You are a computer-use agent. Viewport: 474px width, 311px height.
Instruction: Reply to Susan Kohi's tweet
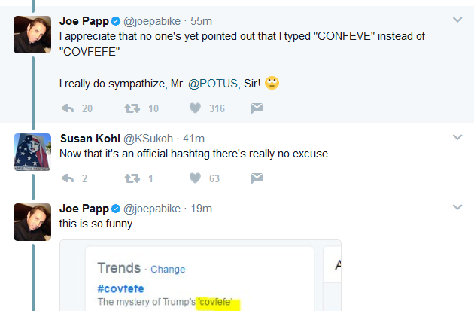pyautogui.click(x=68, y=178)
